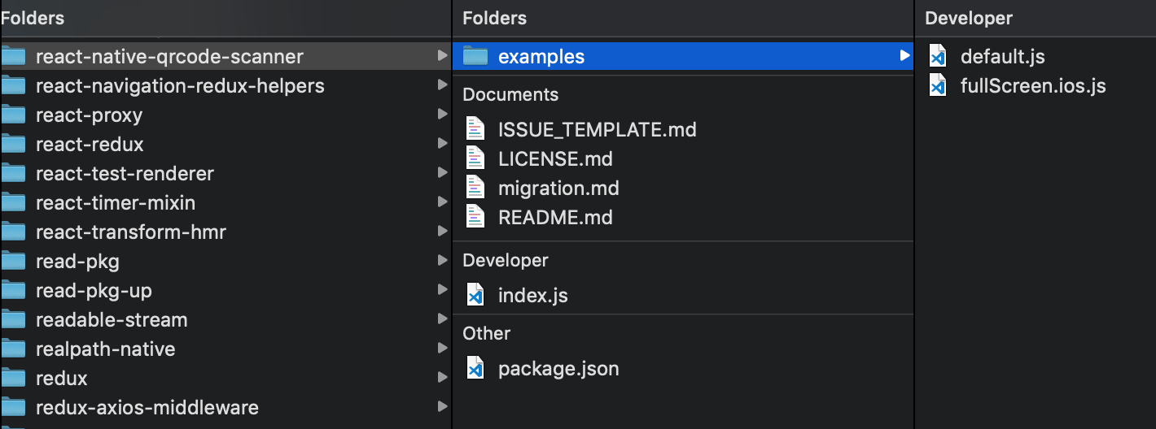Click the read-pkg folder icon
Image resolution: width=1156 pixels, height=429 pixels.
(x=13, y=261)
